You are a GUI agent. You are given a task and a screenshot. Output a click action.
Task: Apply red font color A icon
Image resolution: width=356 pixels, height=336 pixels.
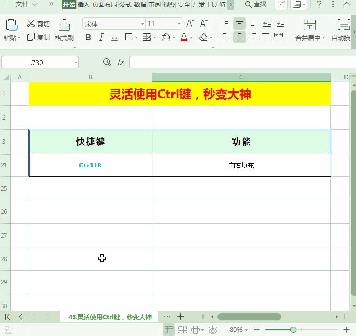[x=184, y=37]
